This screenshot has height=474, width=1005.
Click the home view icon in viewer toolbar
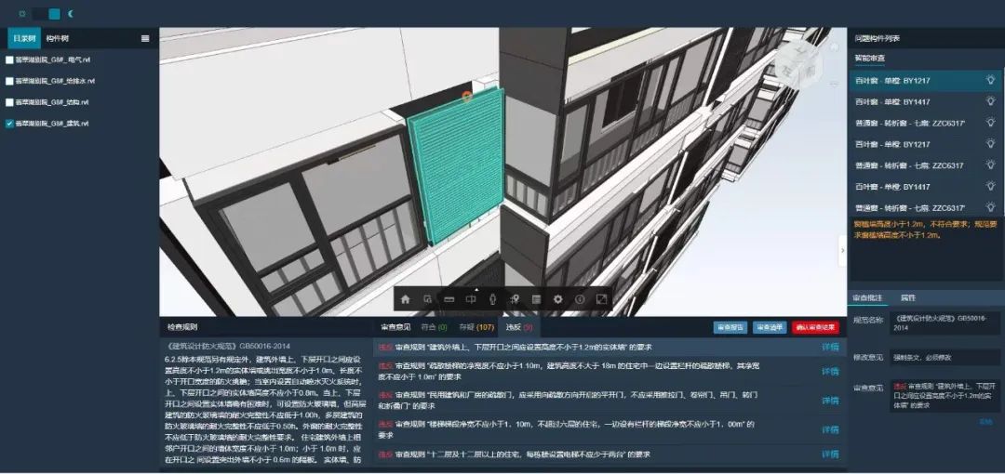coord(405,299)
